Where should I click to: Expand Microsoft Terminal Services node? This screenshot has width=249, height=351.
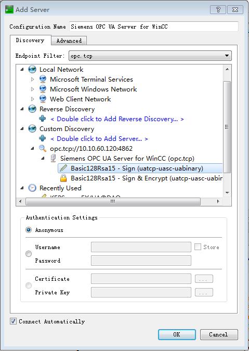pos(32,79)
